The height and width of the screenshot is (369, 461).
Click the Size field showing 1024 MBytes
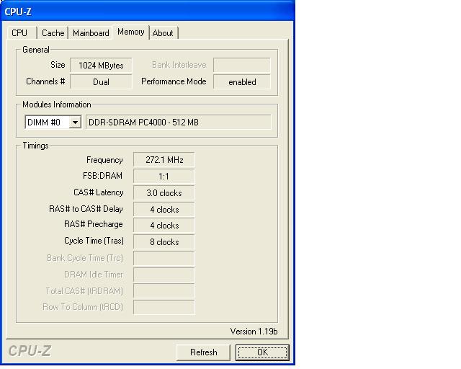pos(101,66)
